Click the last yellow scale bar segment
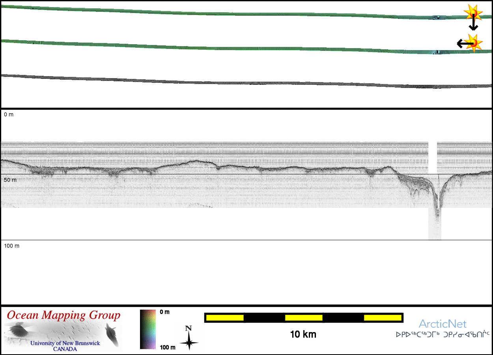493x355 pixels. coord(382,318)
